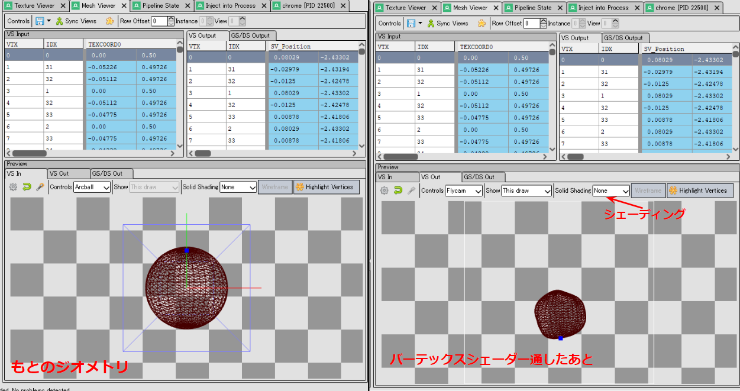Open the Solid Shading dropdown on the right
740x391 pixels.
point(611,190)
